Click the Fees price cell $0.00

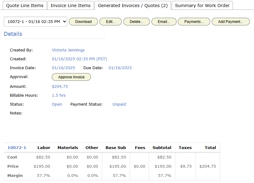pos(140,166)
